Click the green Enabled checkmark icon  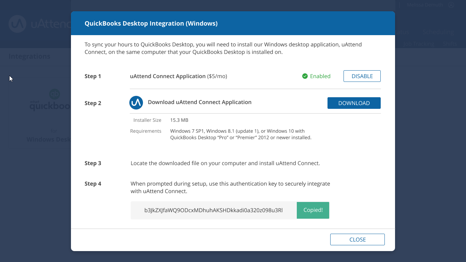pos(305,76)
